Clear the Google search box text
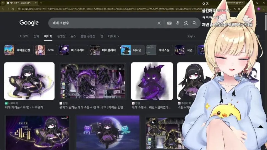267x150 pixels. (159, 23)
